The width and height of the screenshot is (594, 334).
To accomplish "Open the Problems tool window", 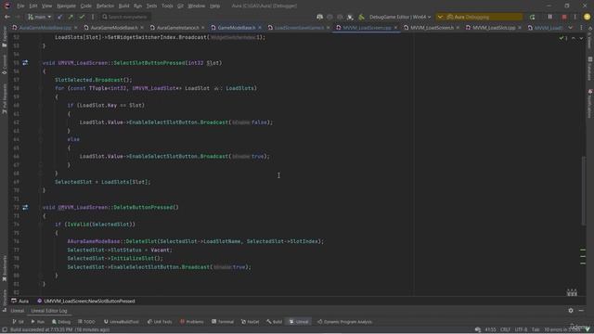I will pyautogui.click(x=192, y=322).
